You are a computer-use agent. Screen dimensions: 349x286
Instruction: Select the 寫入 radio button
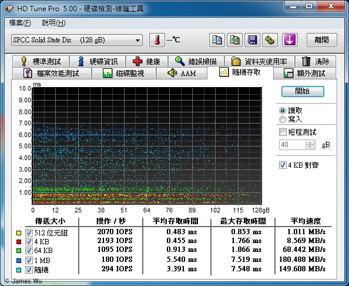tap(283, 119)
